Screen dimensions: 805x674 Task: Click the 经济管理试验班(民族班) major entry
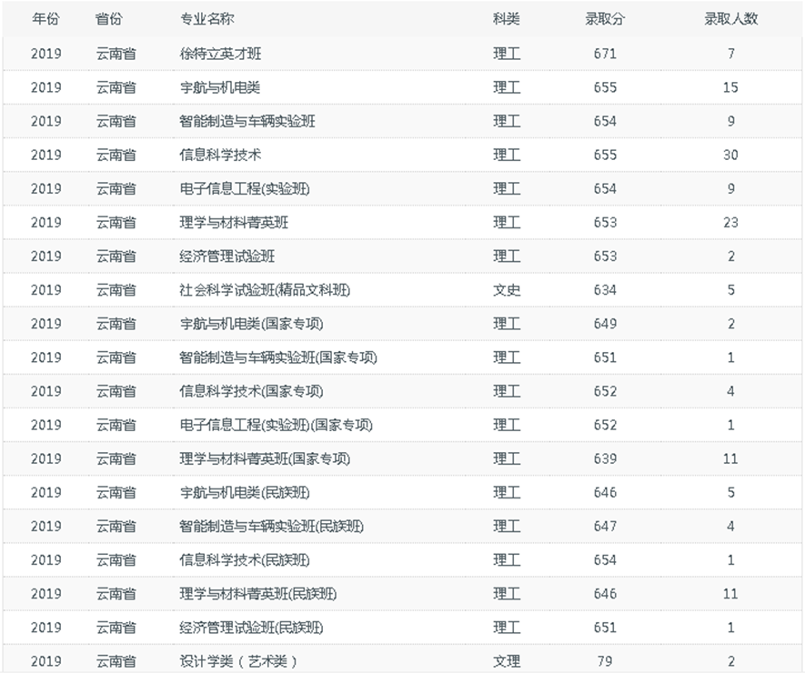(x=251, y=628)
